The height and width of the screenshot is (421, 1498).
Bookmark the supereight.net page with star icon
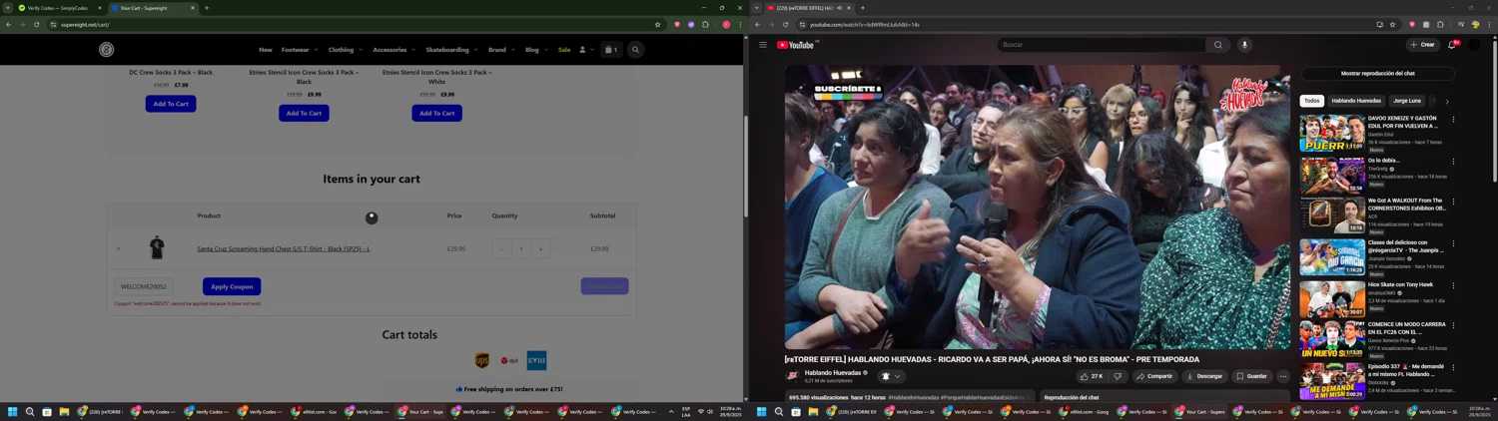tap(657, 24)
